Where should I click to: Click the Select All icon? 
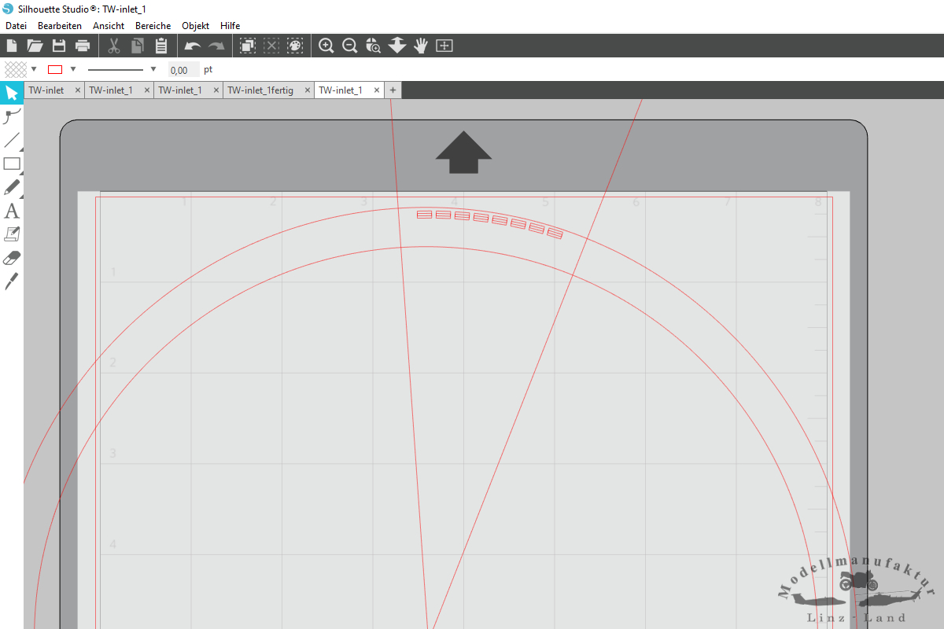[x=248, y=46]
